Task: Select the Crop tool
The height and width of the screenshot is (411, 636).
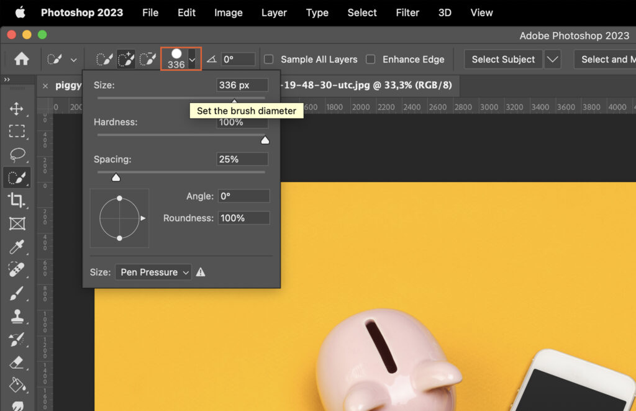Action: tap(17, 201)
